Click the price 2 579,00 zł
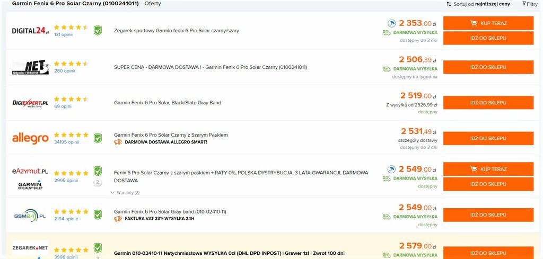Viewport: 543px width, 259px height. (417, 246)
